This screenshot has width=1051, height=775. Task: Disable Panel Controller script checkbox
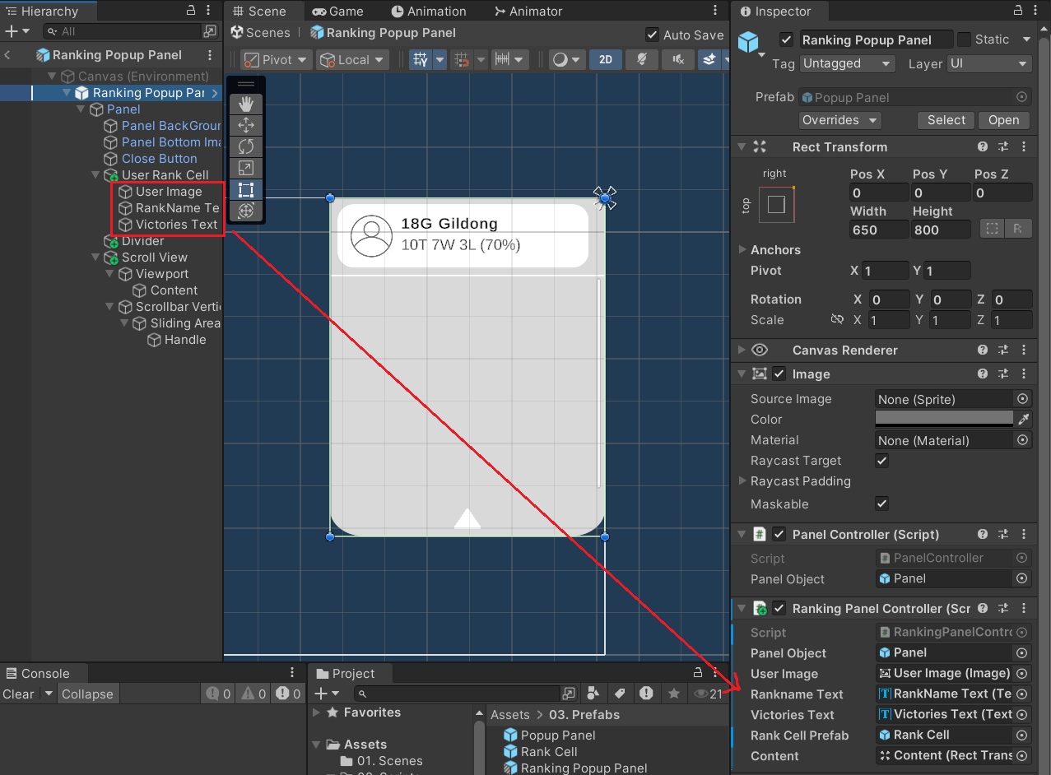779,534
